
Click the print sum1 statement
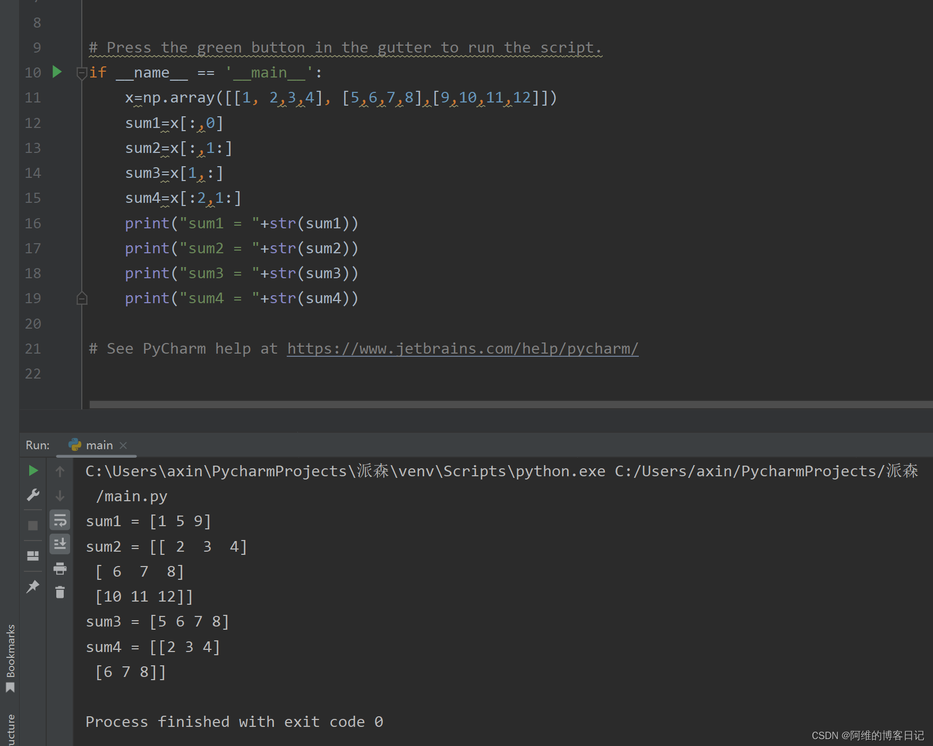(242, 224)
